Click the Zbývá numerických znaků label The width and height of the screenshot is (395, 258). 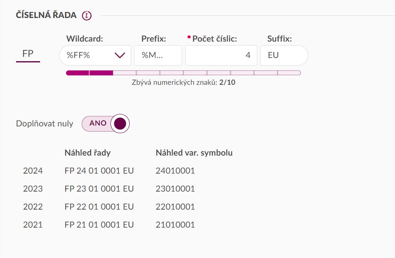coord(174,82)
